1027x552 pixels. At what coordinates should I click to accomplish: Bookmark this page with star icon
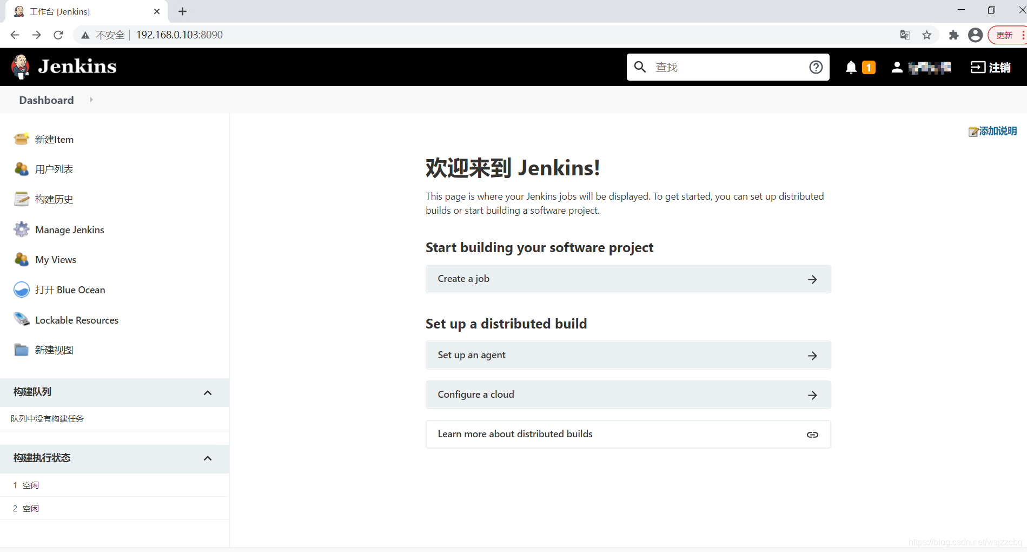click(x=927, y=35)
